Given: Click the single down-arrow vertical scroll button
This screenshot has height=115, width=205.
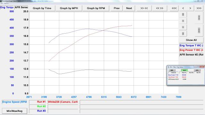Looking at the screenshot, I should 183,27.
